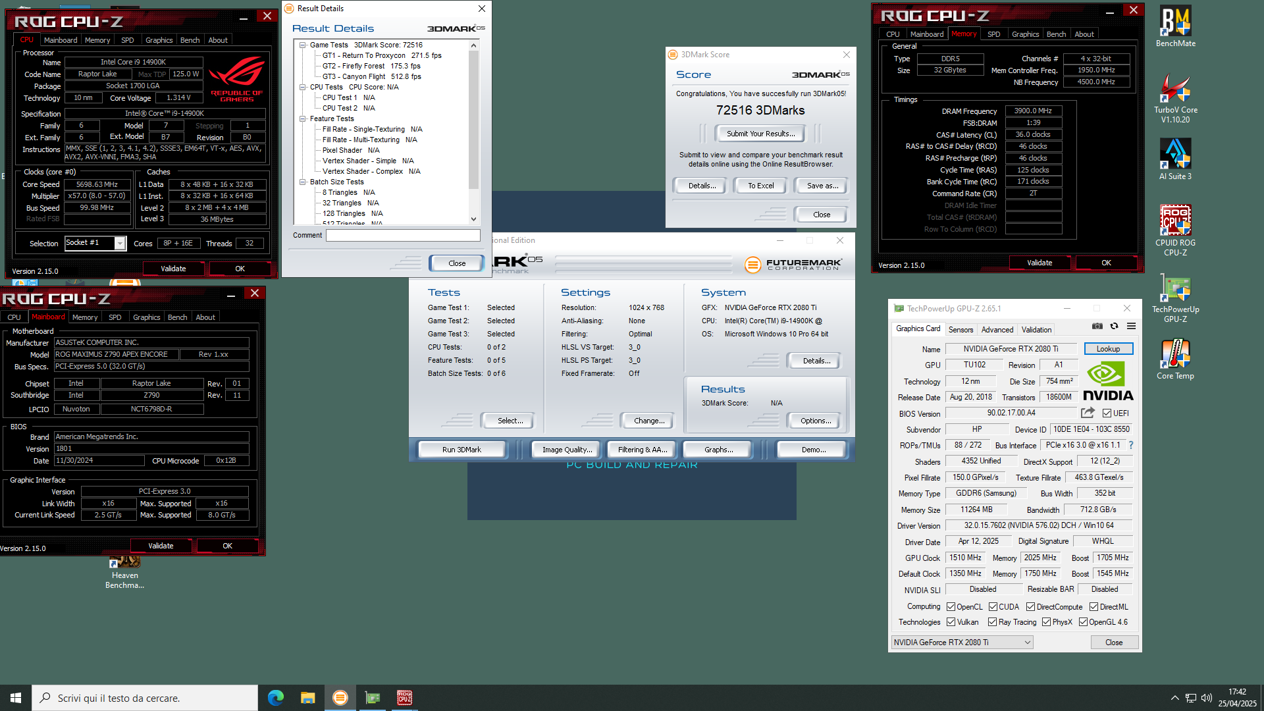Open Socket #1 selection dropdown

point(95,243)
